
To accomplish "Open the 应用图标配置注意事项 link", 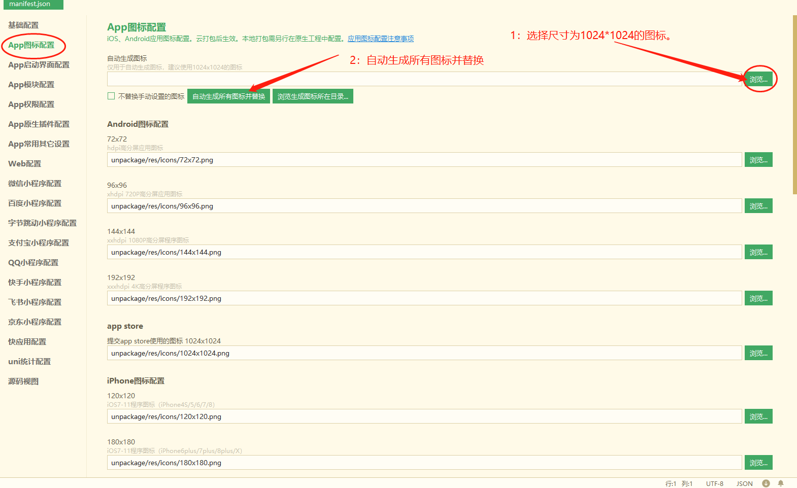I will pyautogui.click(x=380, y=39).
